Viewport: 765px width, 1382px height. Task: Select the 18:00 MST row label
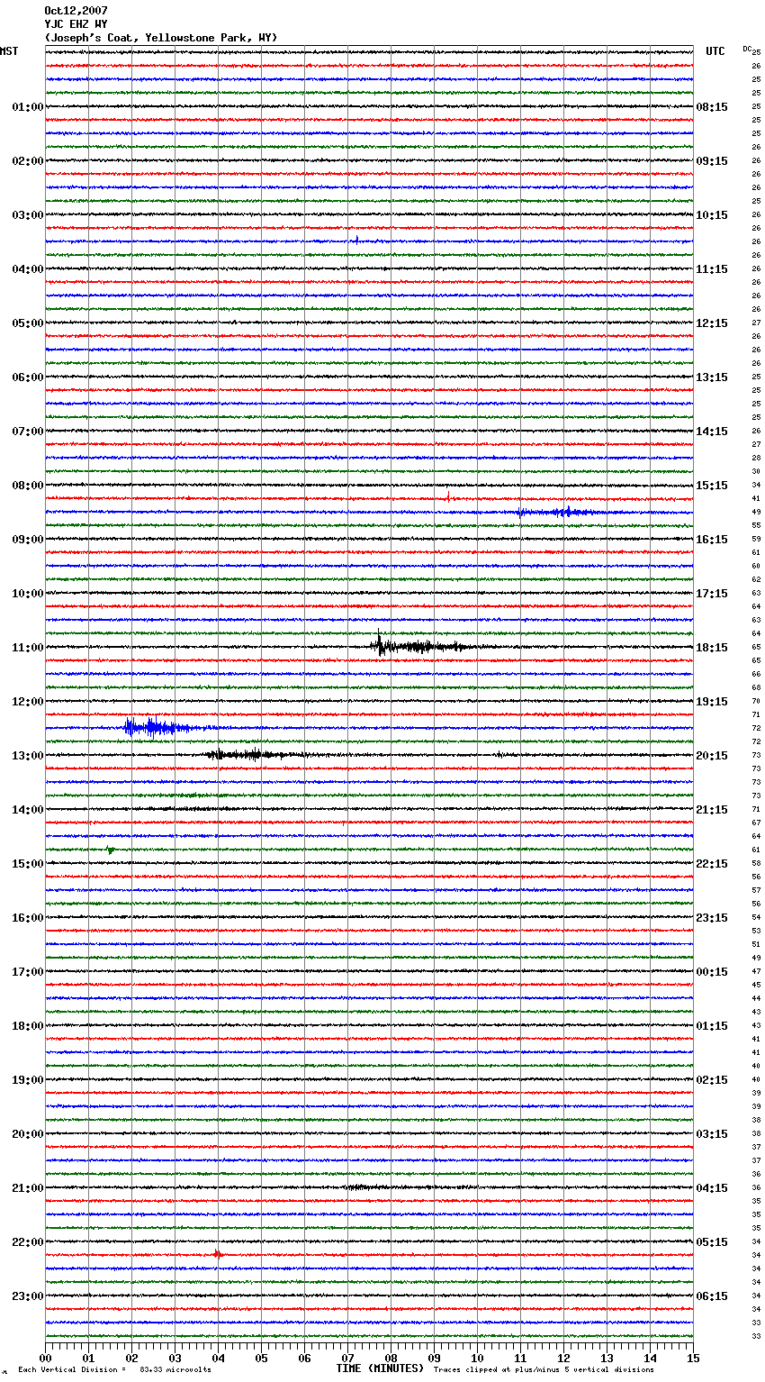(x=28, y=1026)
